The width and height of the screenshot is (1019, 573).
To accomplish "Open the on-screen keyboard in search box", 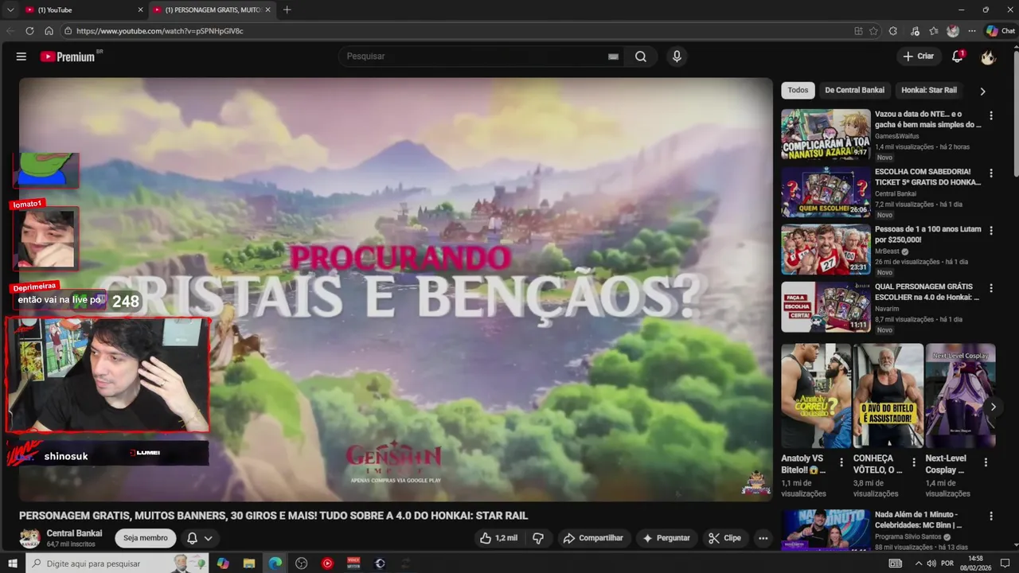I will pos(613,57).
